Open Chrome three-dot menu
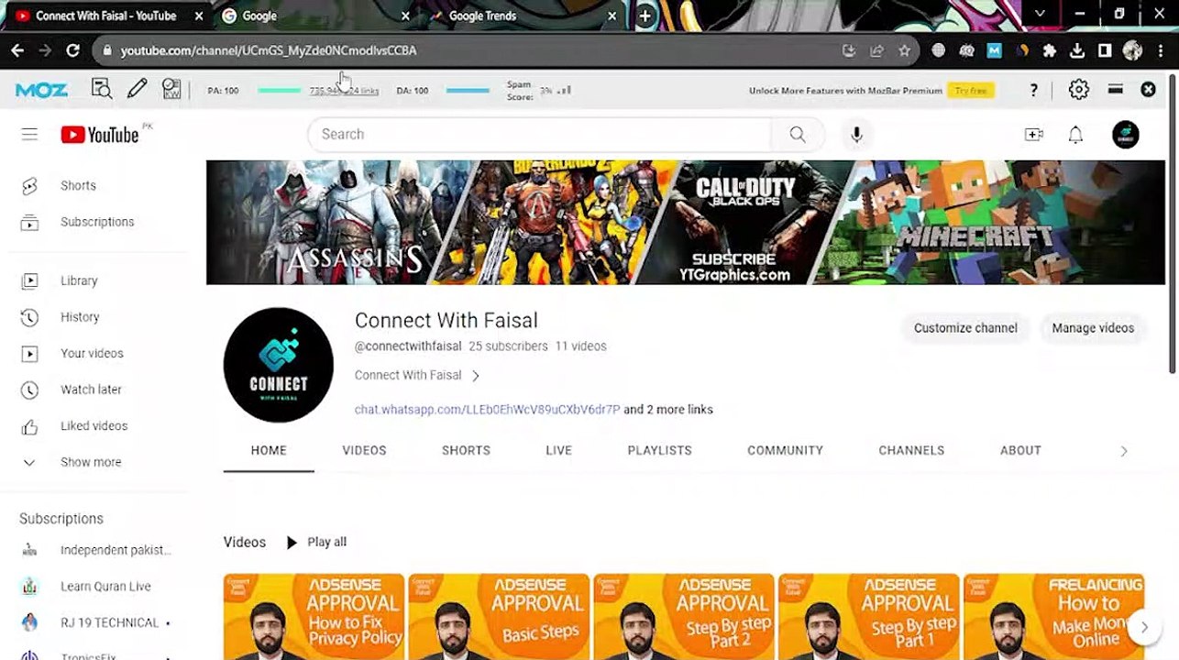 1160,50
